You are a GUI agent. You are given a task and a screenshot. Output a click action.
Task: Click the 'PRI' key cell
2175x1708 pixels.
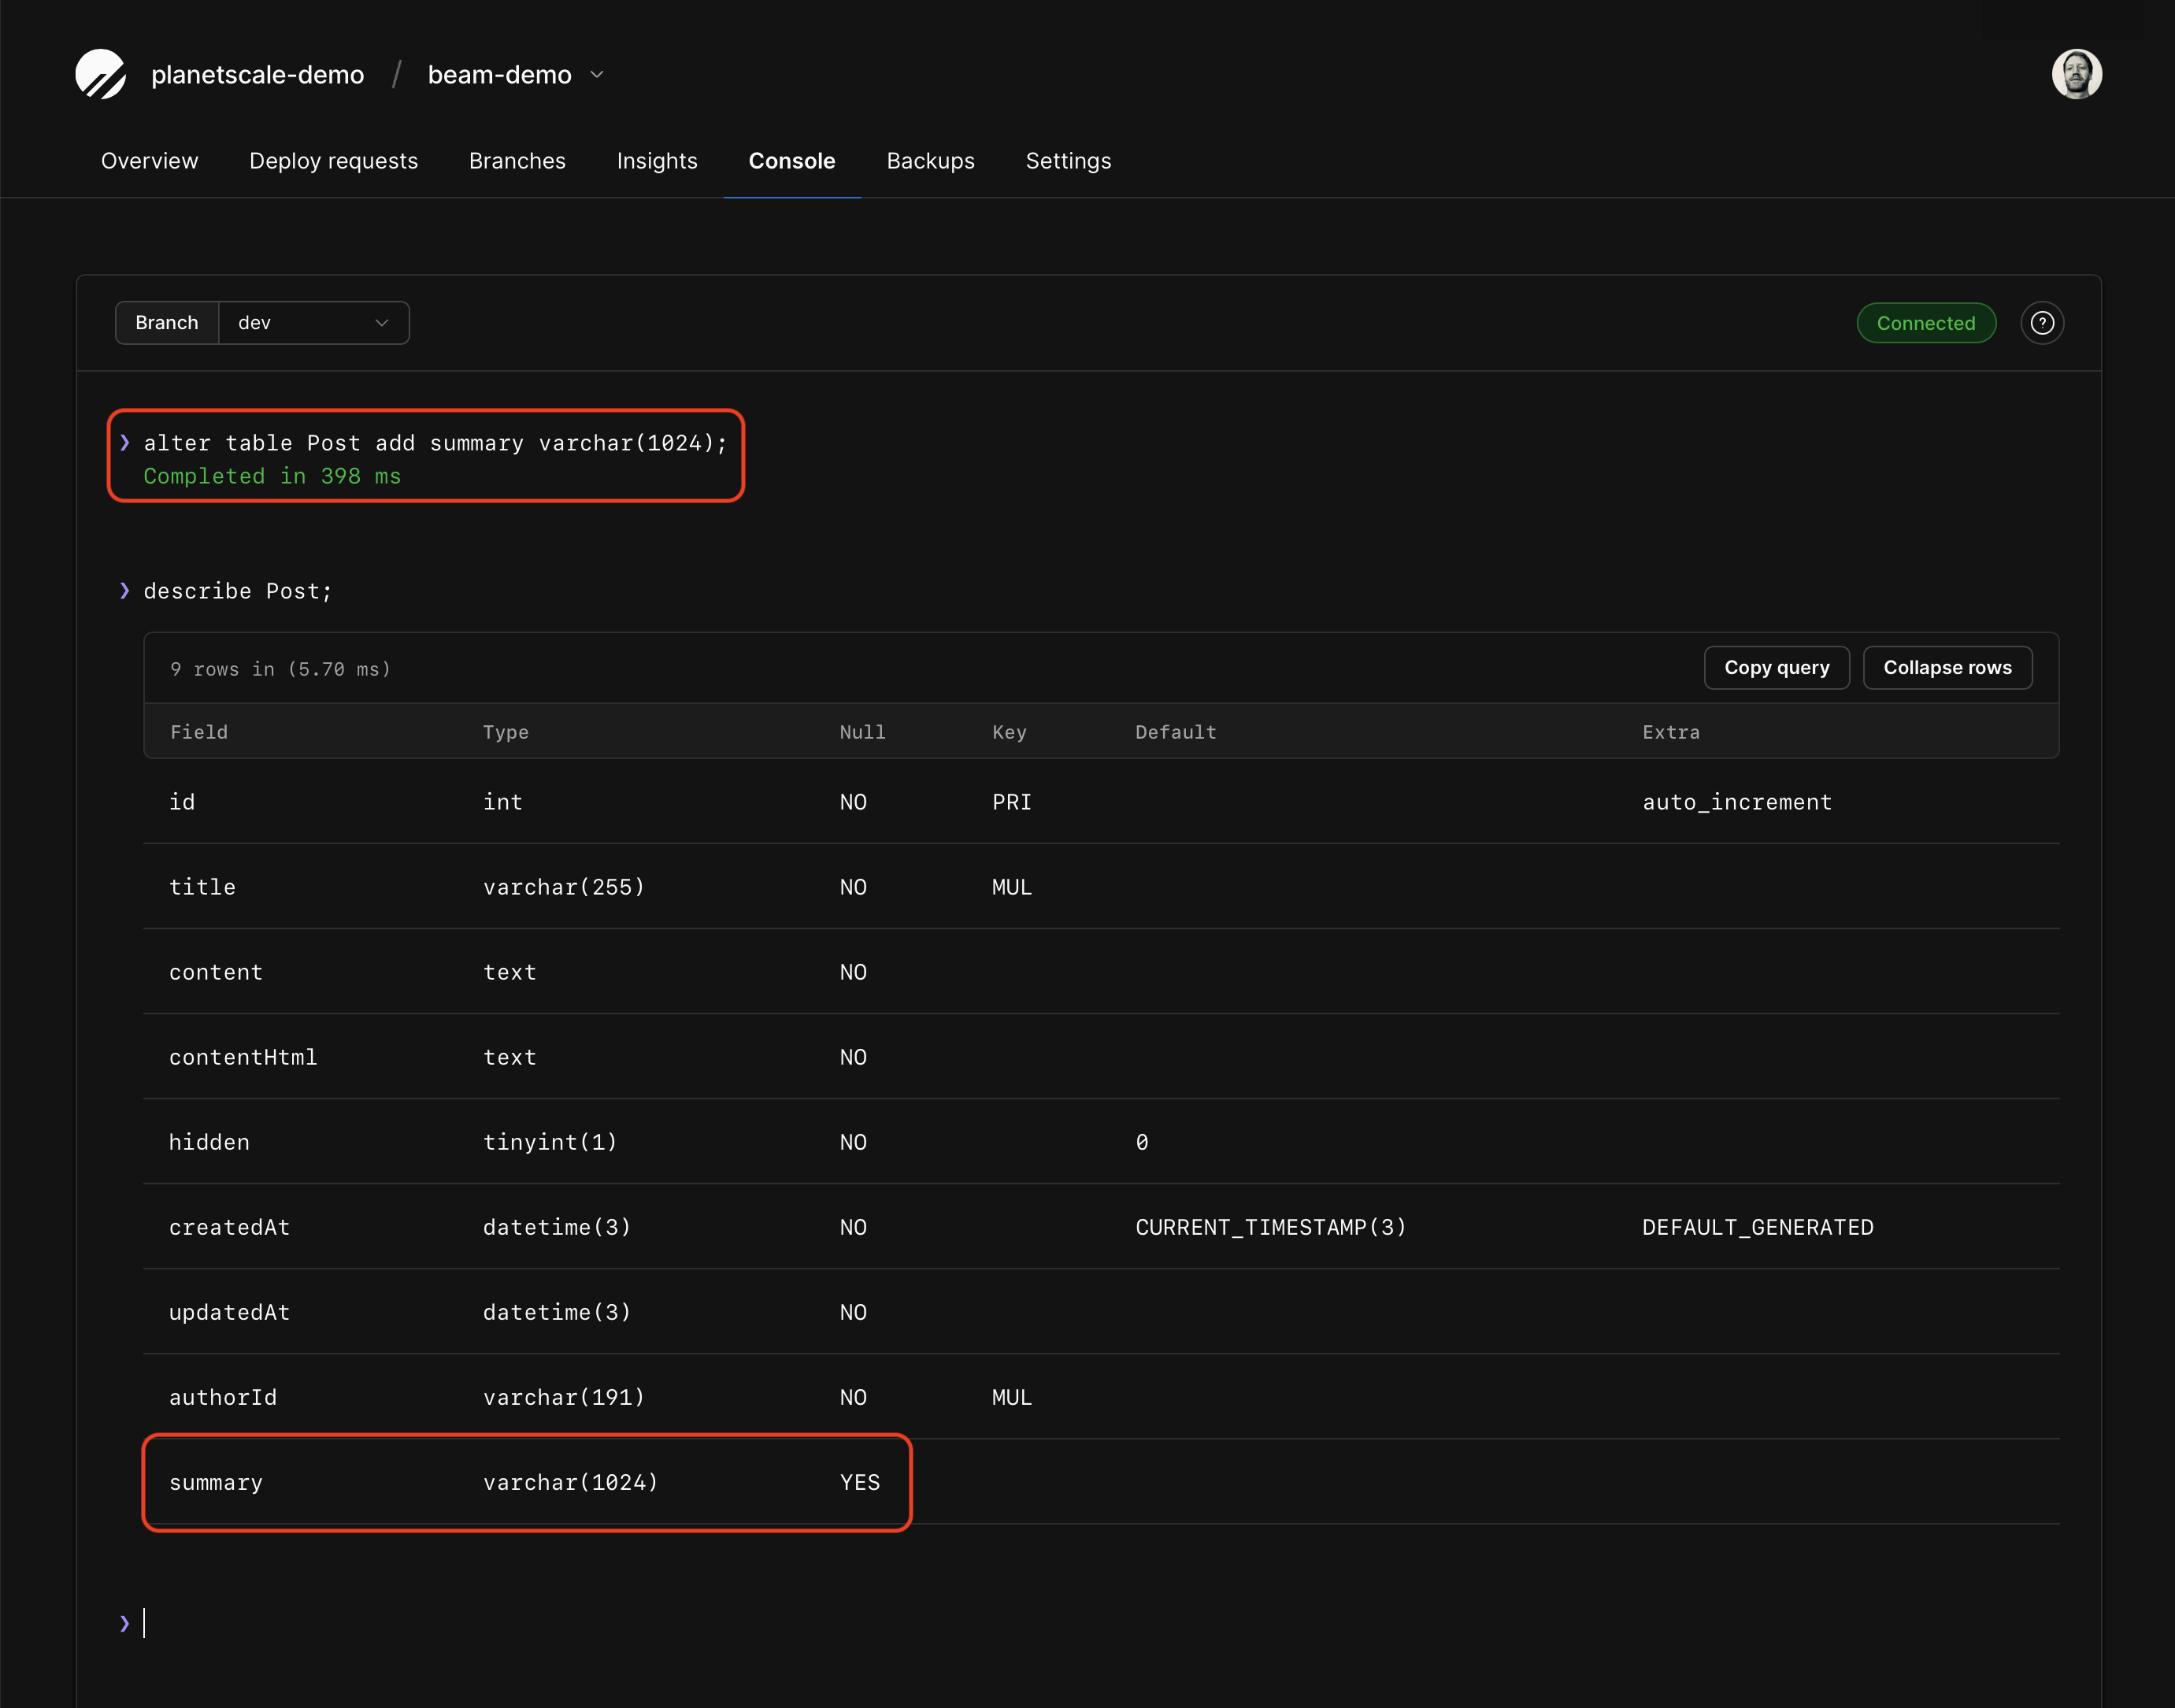[x=1012, y=802]
